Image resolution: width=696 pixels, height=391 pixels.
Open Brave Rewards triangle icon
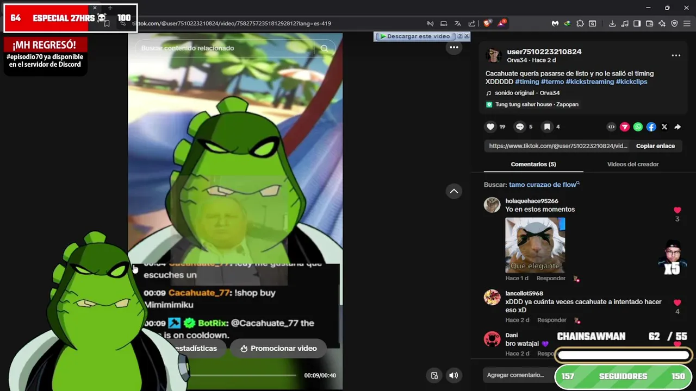(501, 23)
